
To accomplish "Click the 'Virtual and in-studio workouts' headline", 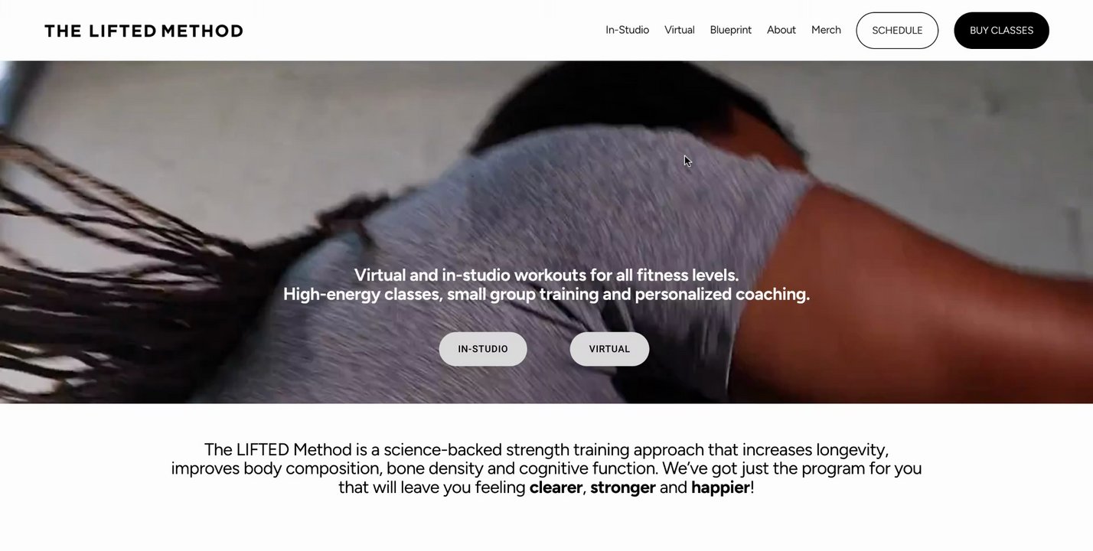I will [546, 275].
